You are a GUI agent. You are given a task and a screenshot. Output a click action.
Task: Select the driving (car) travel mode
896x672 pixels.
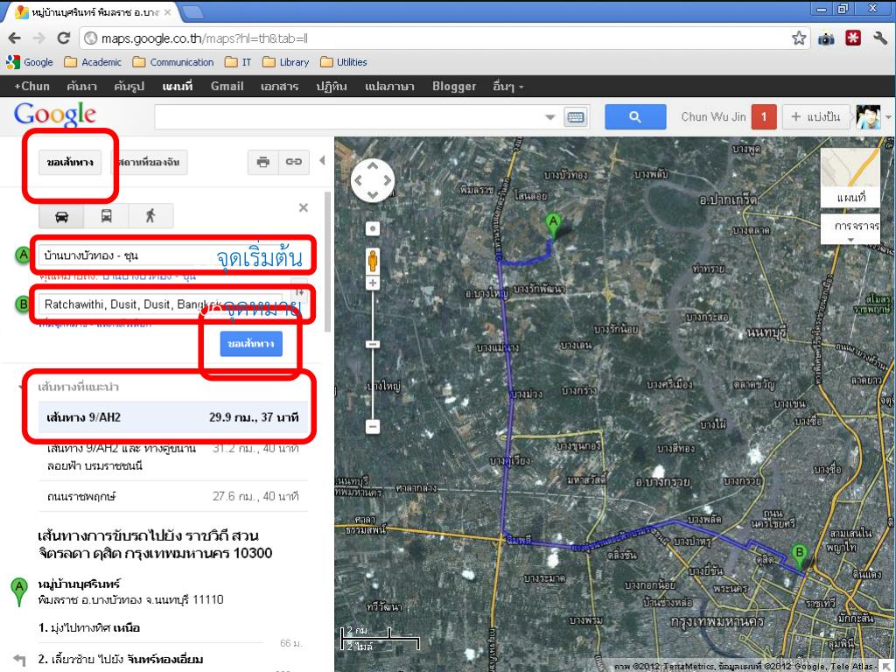[x=61, y=216]
